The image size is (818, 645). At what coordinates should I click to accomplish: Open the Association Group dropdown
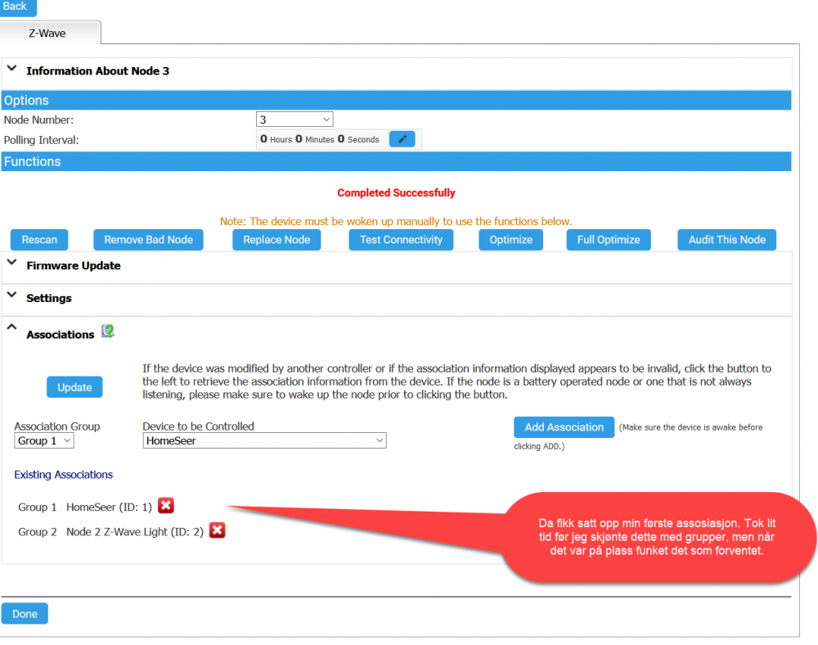click(44, 440)
